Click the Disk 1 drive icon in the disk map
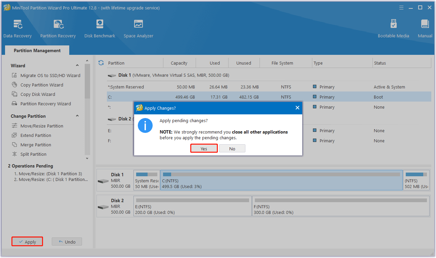 click(x=103, y=181)
